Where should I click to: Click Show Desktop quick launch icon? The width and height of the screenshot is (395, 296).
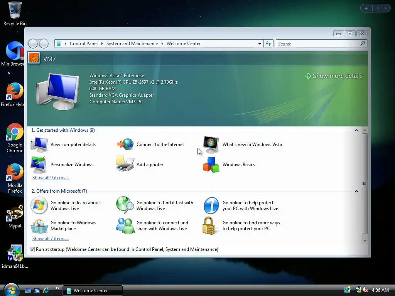pos(28,290)
